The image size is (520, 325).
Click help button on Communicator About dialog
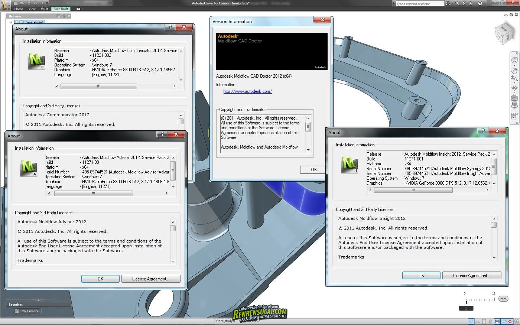click(170, 27)
